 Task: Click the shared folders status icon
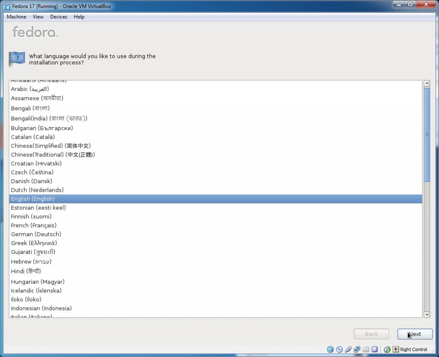(366, 349)
